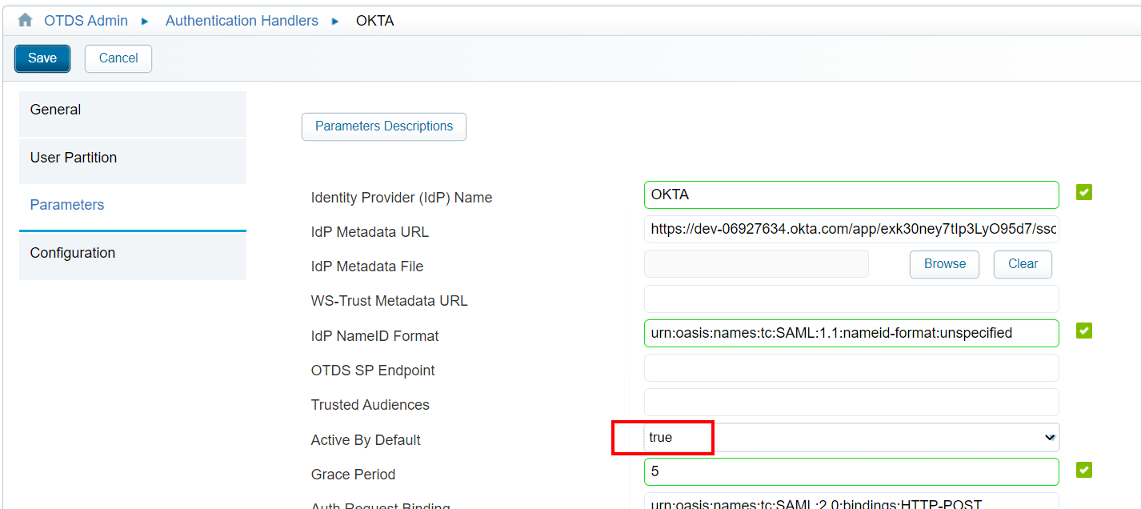The width and height of the screenshot is (1141, 509).
Task: Save the authentication handler changes
Action: point(42,58)
